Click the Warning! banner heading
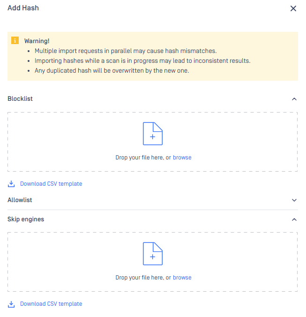 click(x=37, y=41)
